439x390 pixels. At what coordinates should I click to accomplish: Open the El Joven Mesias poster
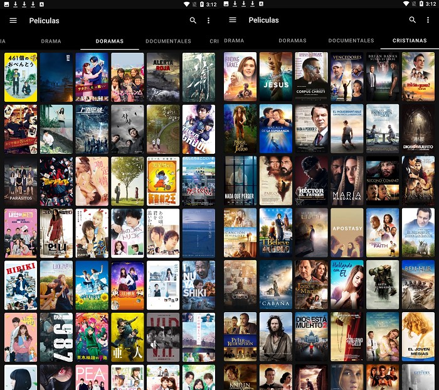coord(418,337)
